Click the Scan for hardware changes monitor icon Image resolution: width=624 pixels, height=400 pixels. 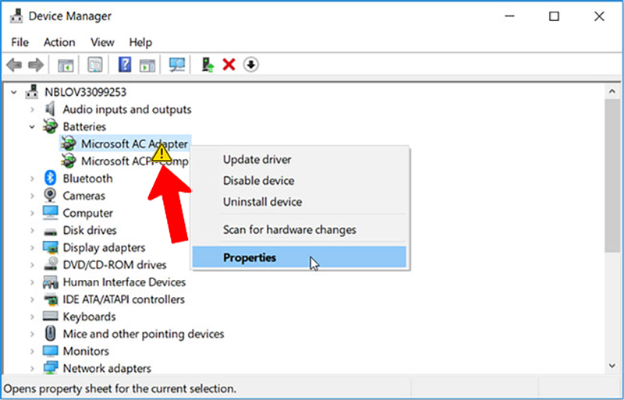pos(177,65)
